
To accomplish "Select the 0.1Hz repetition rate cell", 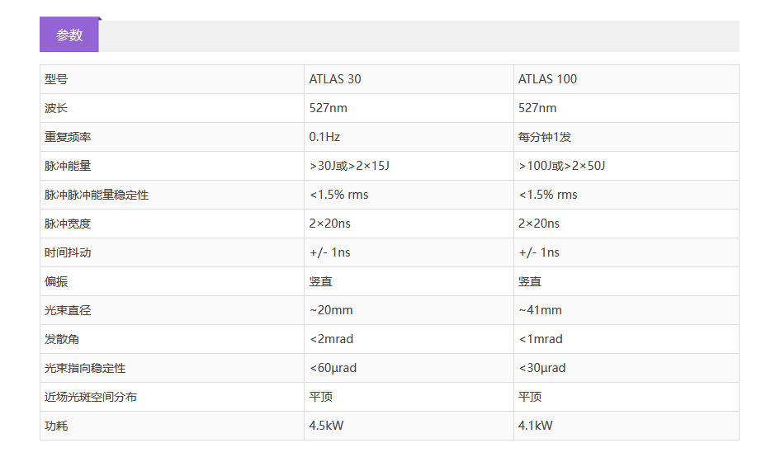I will (x=324, y=137).
